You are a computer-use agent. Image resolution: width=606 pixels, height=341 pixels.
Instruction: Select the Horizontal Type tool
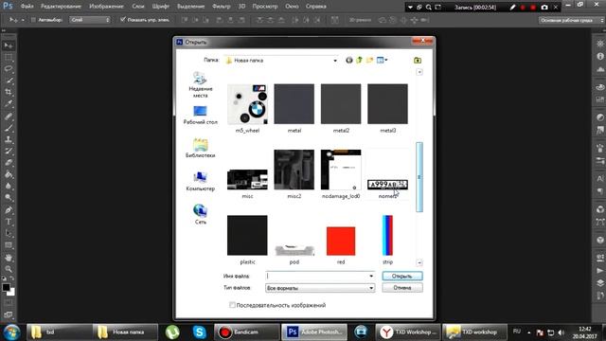point(9,222)
